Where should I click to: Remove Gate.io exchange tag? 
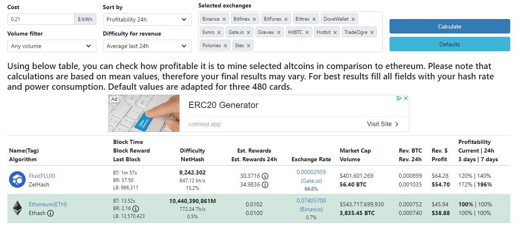248,33
